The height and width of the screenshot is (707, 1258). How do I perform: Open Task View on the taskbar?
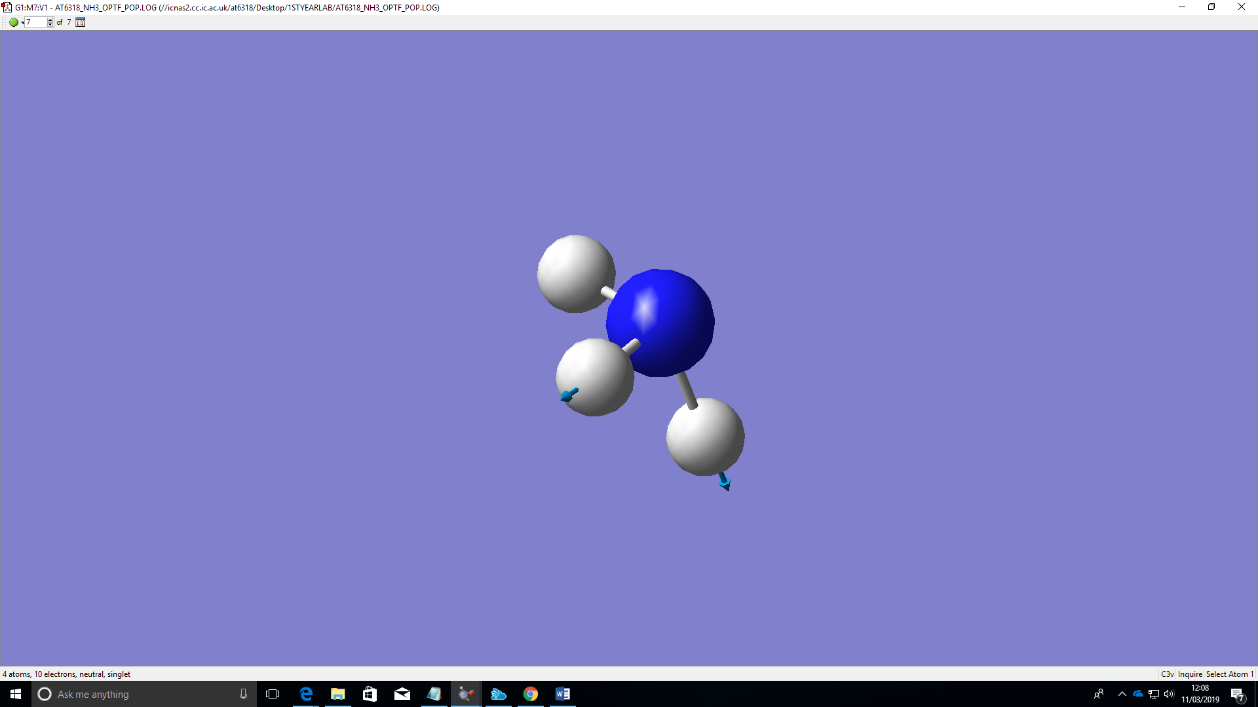[x=273, y=694]
